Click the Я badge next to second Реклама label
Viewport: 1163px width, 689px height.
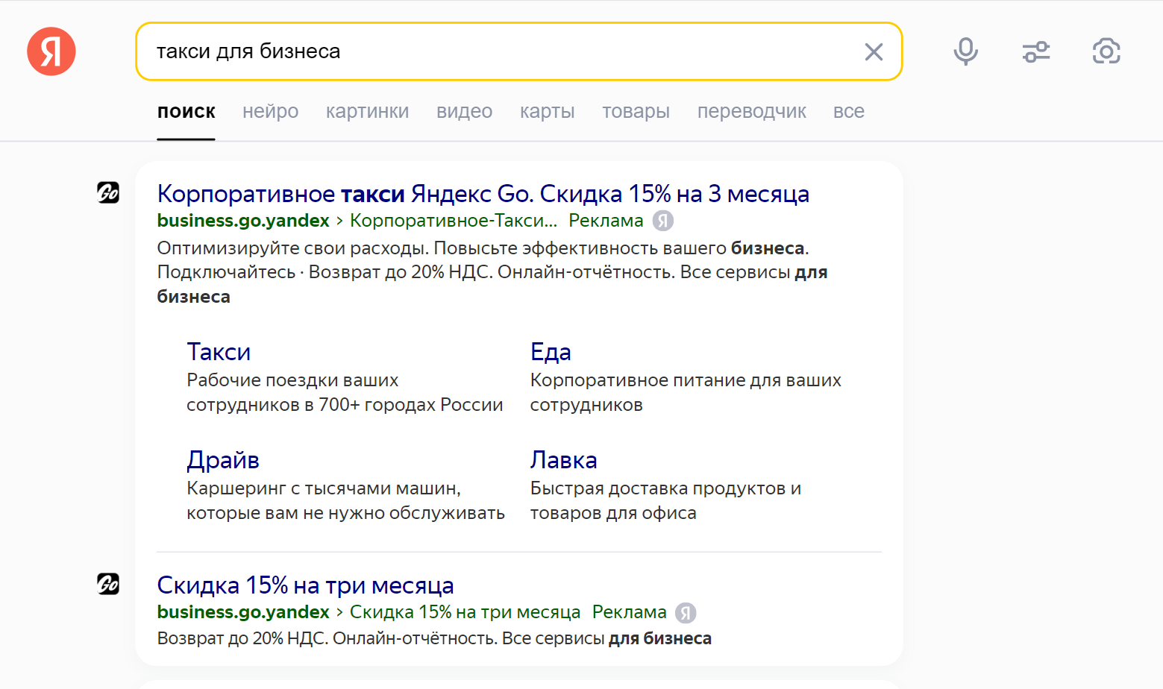click(x=685, y=612)
